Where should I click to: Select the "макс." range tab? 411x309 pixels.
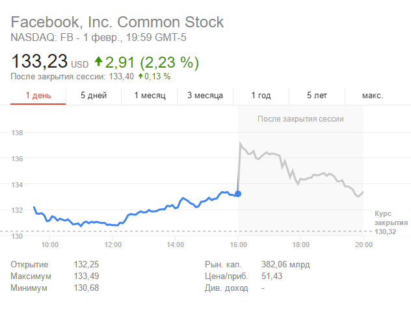(373, 96)
